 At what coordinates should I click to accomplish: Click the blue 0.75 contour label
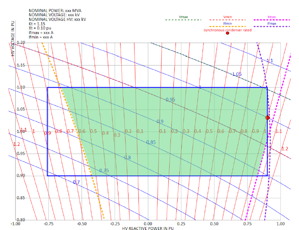[x=104, y=171]
